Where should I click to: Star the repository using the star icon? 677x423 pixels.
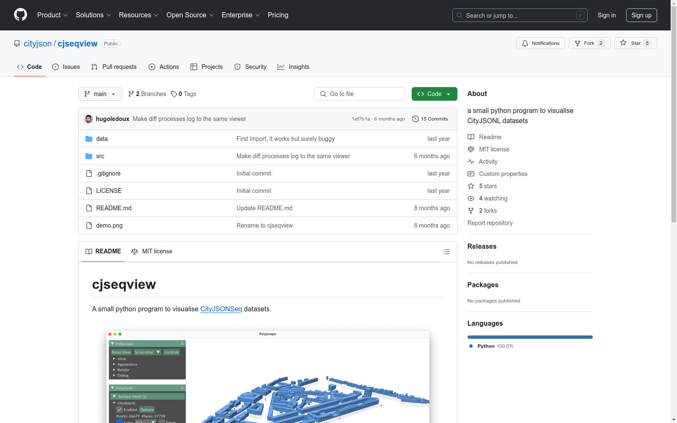coord(623,43)
